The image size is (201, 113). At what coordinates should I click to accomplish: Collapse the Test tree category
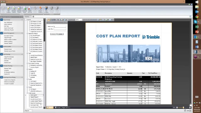(27, 53)
